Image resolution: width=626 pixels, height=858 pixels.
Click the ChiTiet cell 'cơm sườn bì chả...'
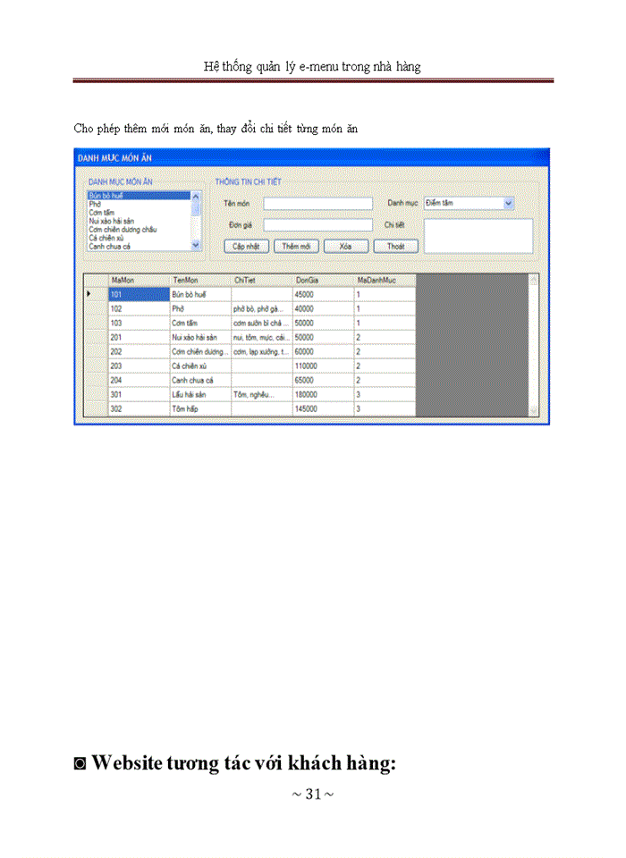(262, 323)
